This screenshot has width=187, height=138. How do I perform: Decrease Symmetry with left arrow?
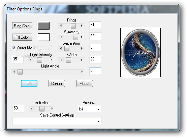61,37
